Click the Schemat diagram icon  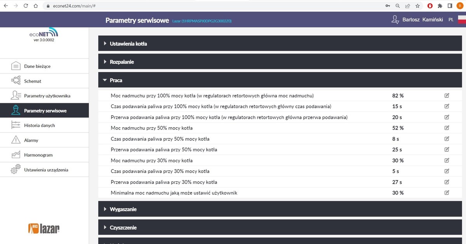[16, 81]
